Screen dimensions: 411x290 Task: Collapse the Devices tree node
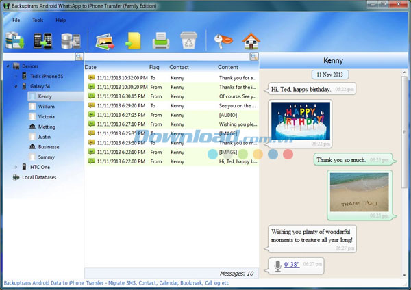[x=8, y=66]
